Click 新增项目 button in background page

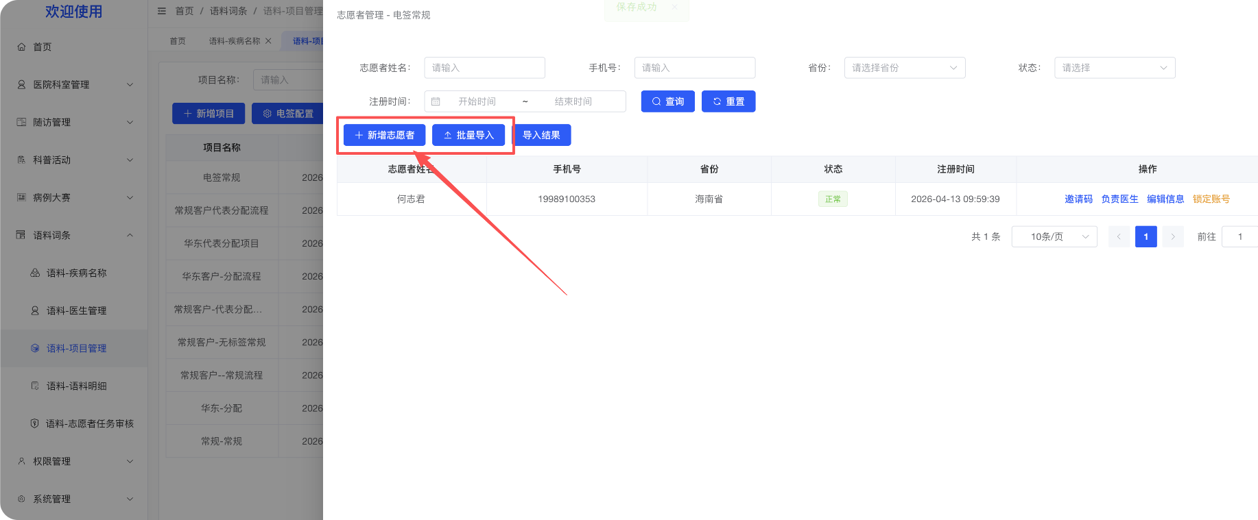pos(209,114)
